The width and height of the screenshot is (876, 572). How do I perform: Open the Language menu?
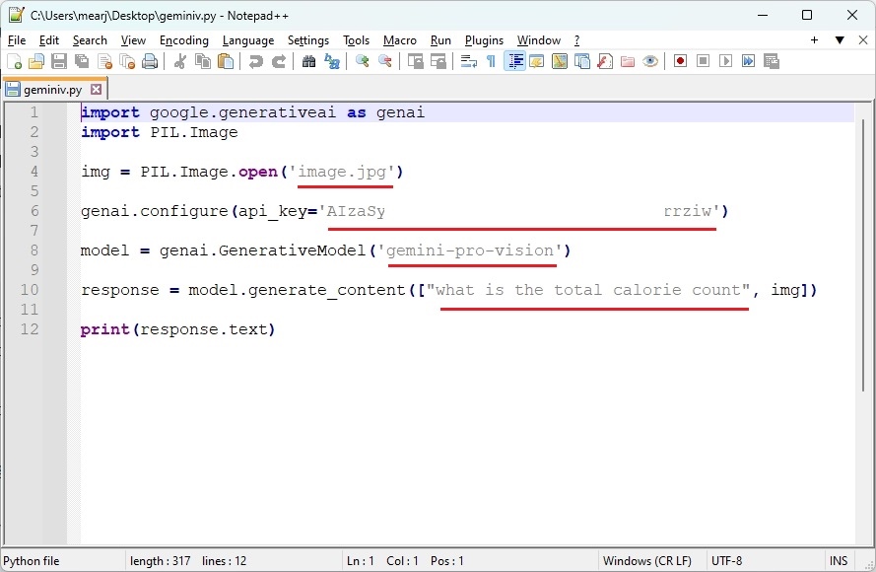coord(247,40)
